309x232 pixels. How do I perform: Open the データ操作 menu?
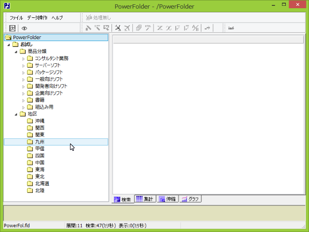[x=37, y=17]
